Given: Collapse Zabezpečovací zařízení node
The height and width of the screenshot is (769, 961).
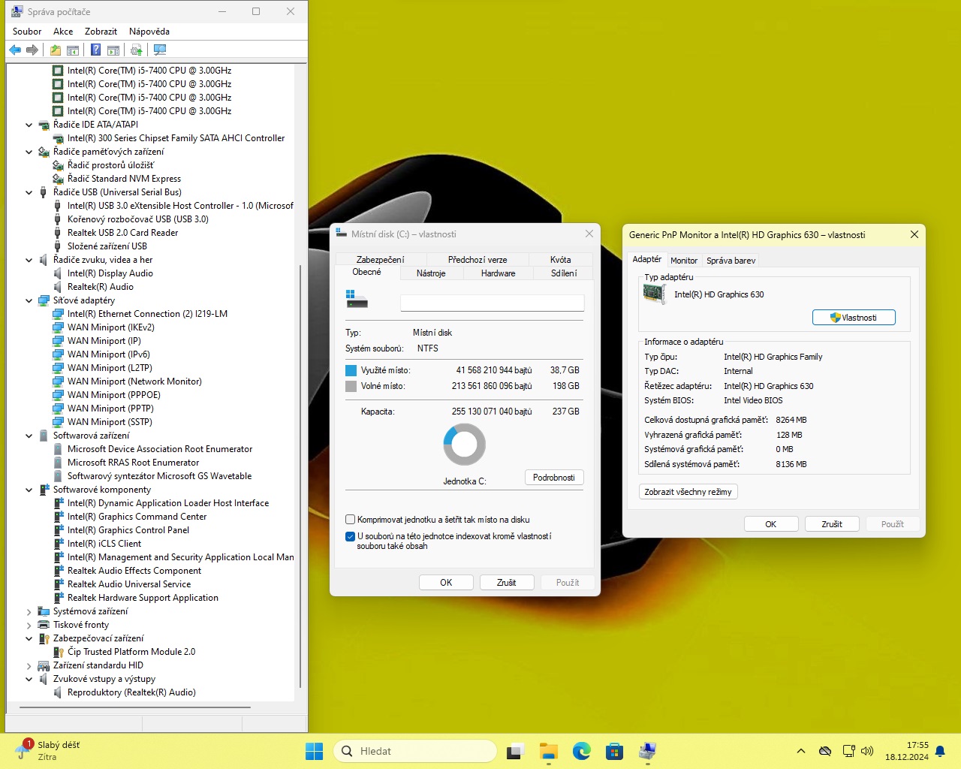Looking at the screenshot, I should 29,638.
